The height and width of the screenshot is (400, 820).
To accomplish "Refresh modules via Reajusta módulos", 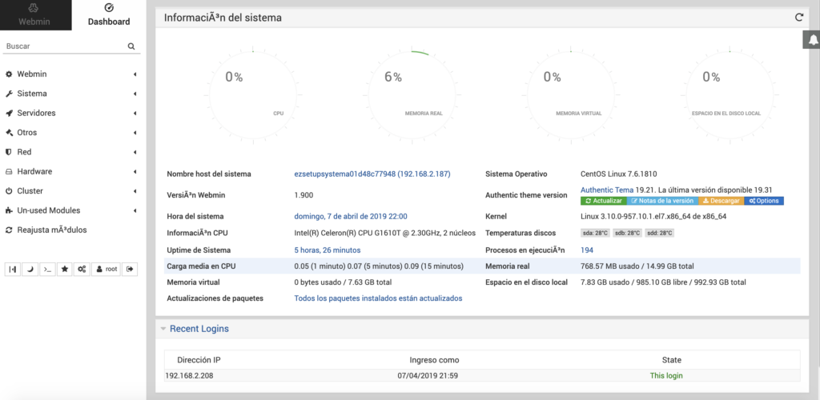I will (51, 230).
